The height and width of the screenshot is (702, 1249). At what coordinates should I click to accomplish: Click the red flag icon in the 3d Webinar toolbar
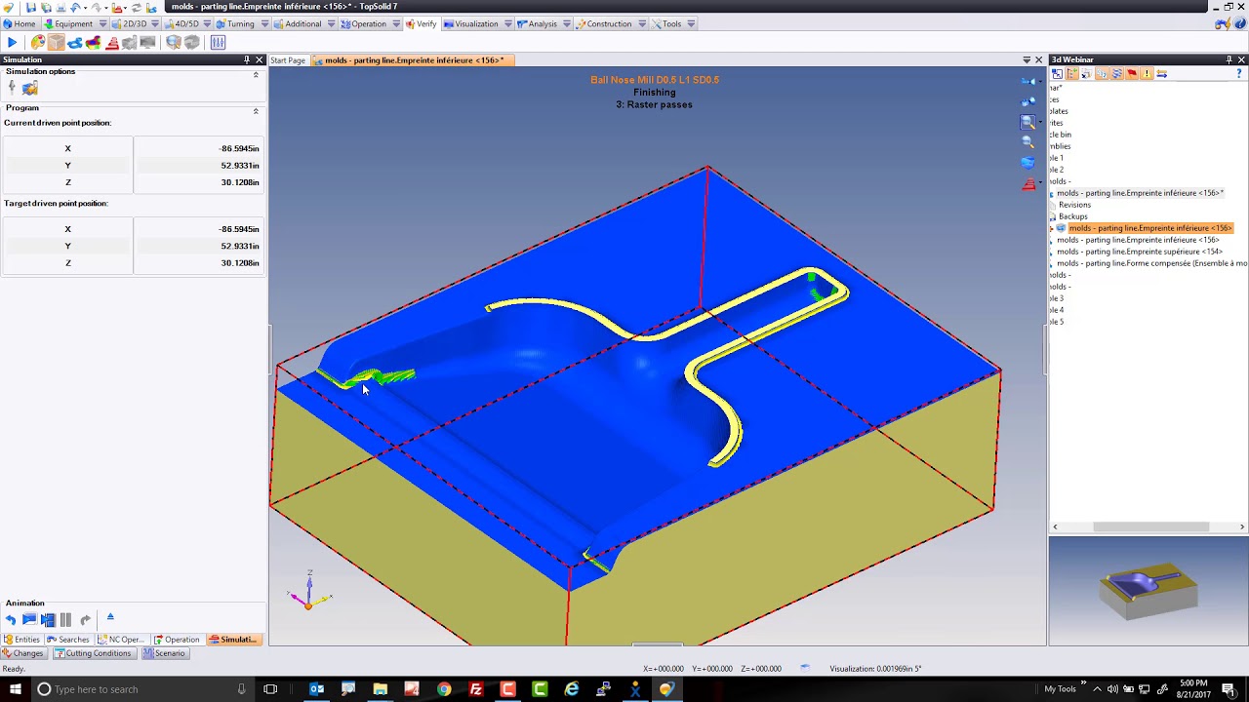pyautogui.click(x=1132, y=74)
